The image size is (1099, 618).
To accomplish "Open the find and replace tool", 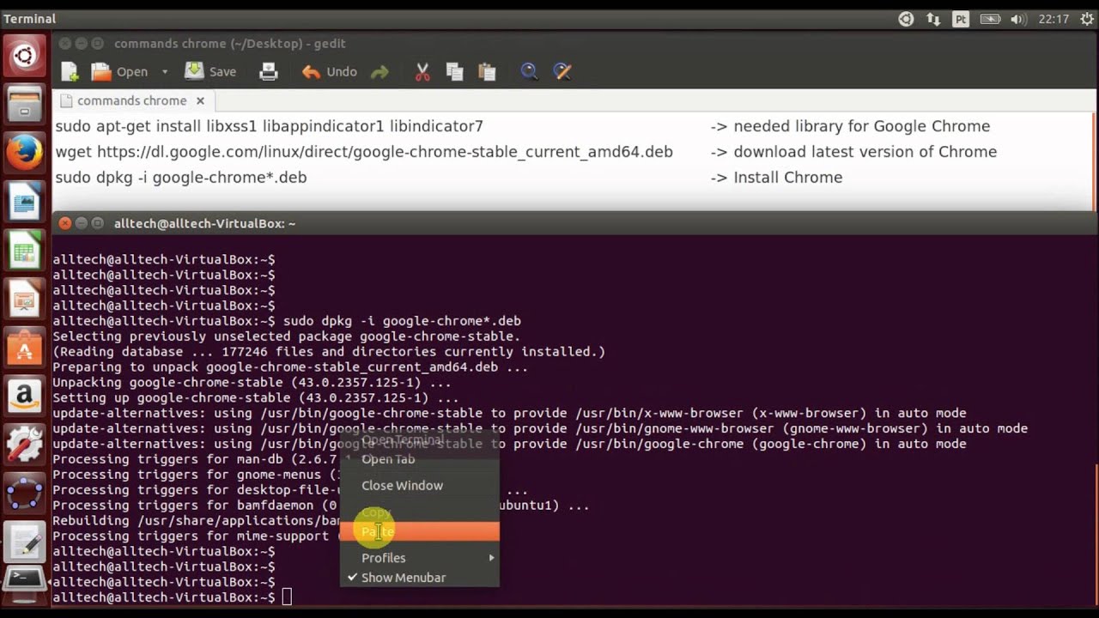I will pyautogui.click(x=562, y=72).
